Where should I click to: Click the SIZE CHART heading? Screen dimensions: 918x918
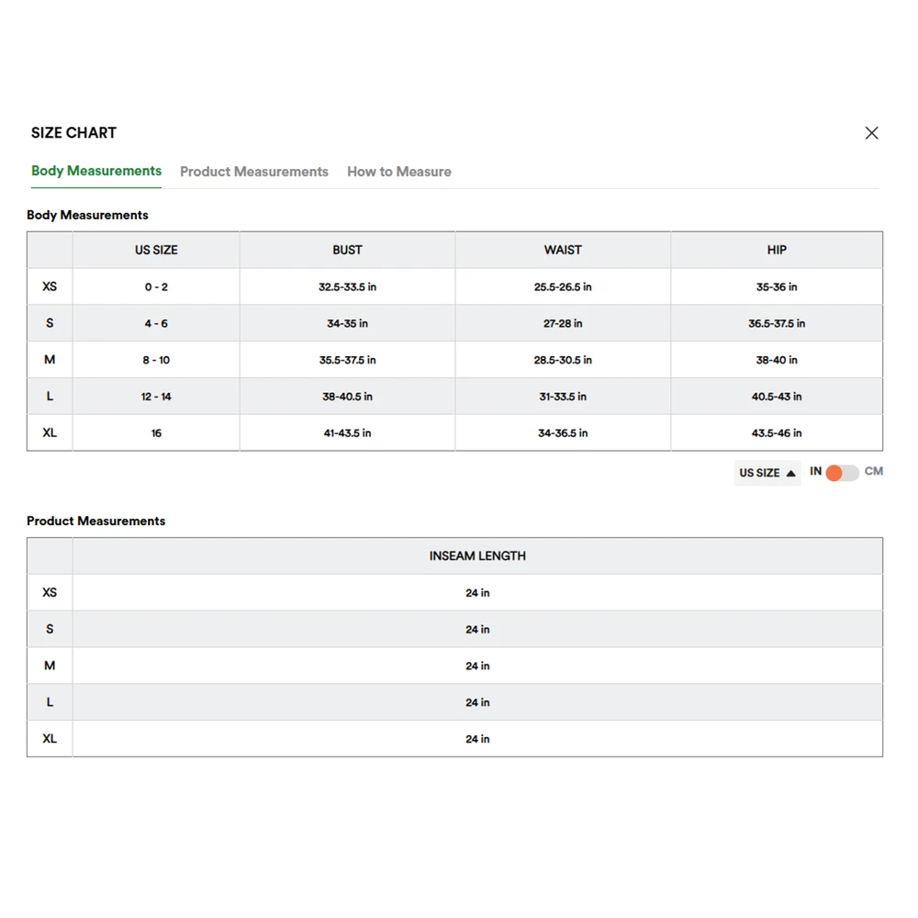tap(73, 133)
